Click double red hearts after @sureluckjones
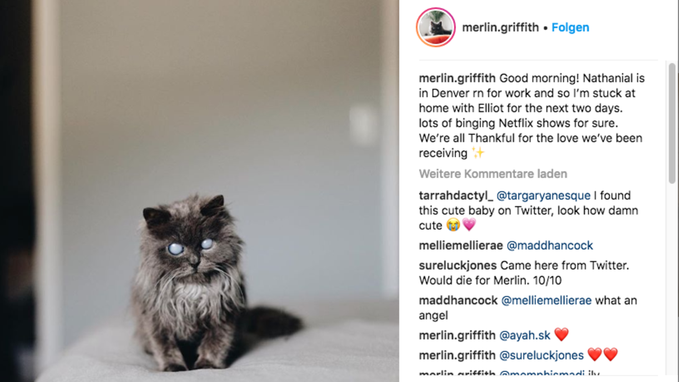 [x=603, y=355]
